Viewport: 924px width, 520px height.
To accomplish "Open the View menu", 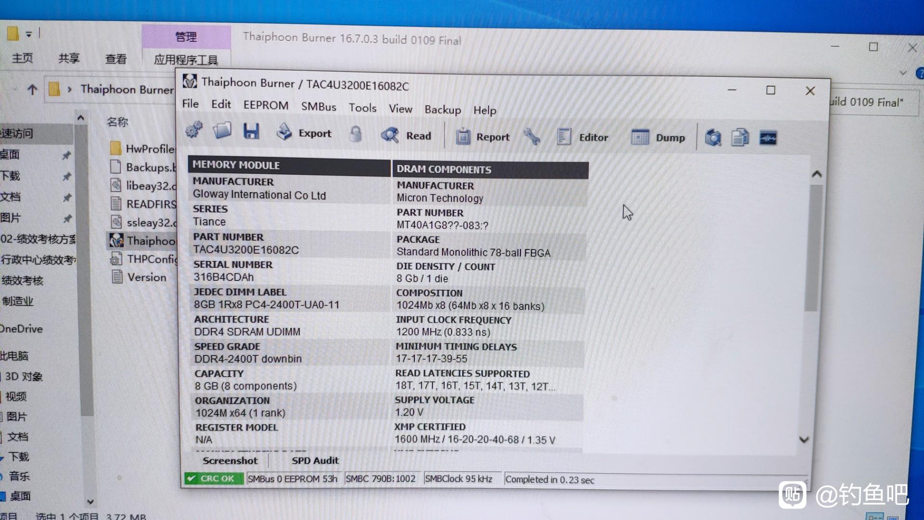I will click(x=400, y=109).
